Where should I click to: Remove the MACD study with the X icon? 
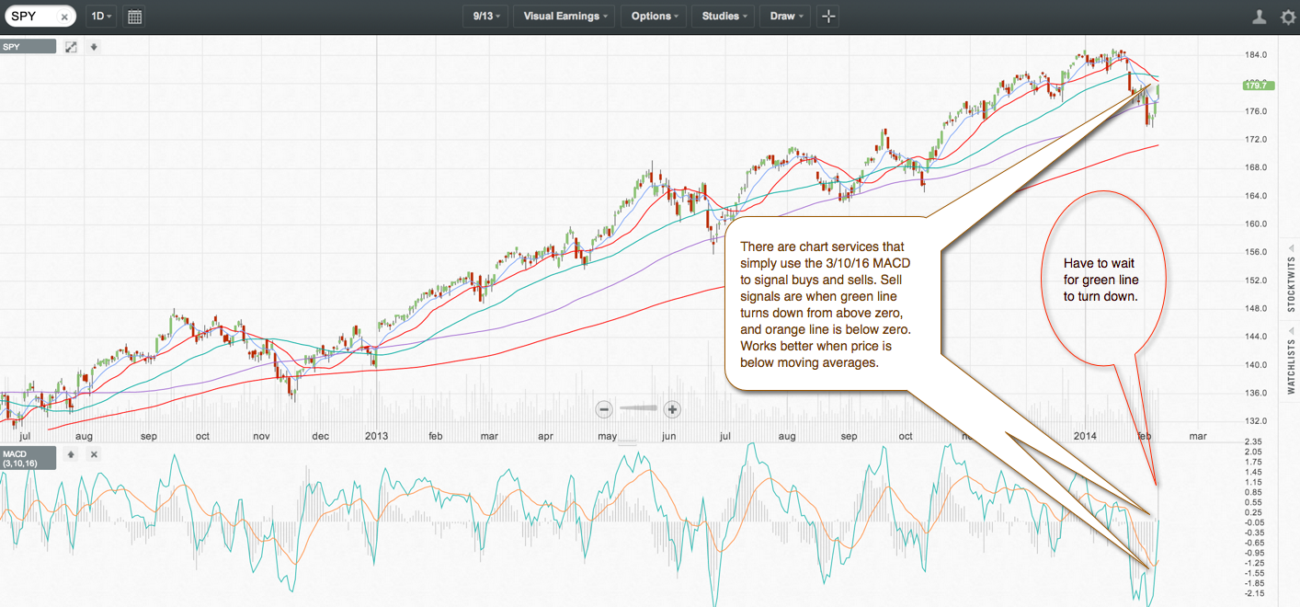pos(93,454)
